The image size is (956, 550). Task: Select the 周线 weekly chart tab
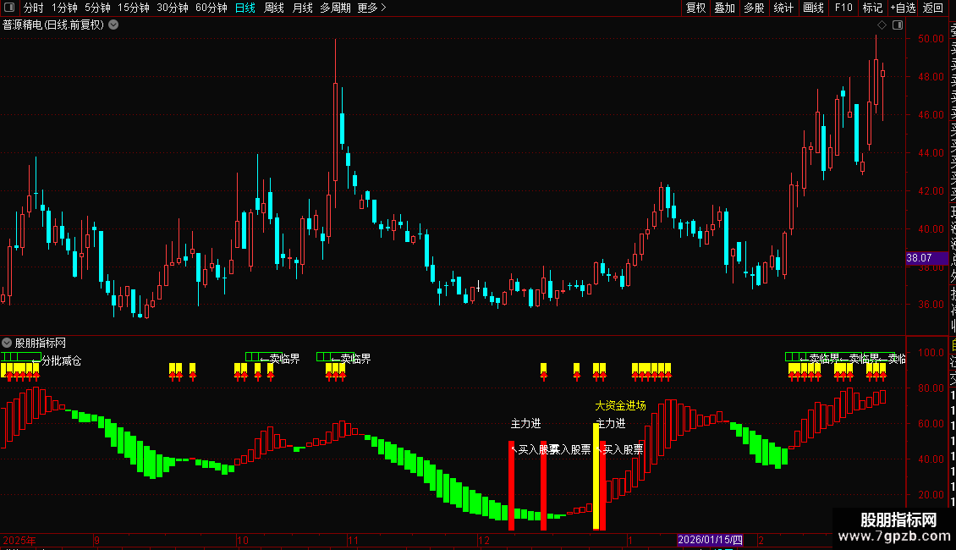pyautogui.click(x=274, y=8)
